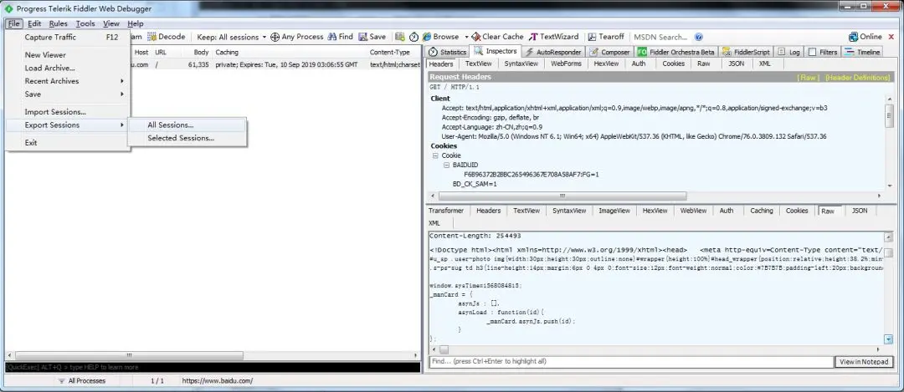Open the Keep: All sessions dropdown
The image size is (904, 392).
231,37
